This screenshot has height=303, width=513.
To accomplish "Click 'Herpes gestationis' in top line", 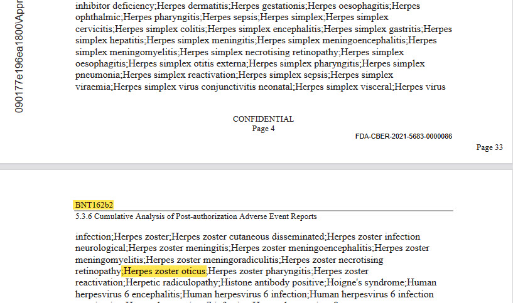I will pyautogui.click(x=267, y=6).
